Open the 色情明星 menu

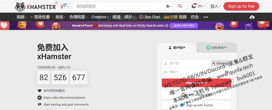(x=78, y=17)
